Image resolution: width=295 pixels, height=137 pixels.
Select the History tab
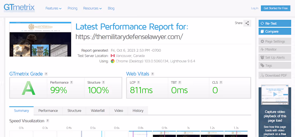coord(138,111)
